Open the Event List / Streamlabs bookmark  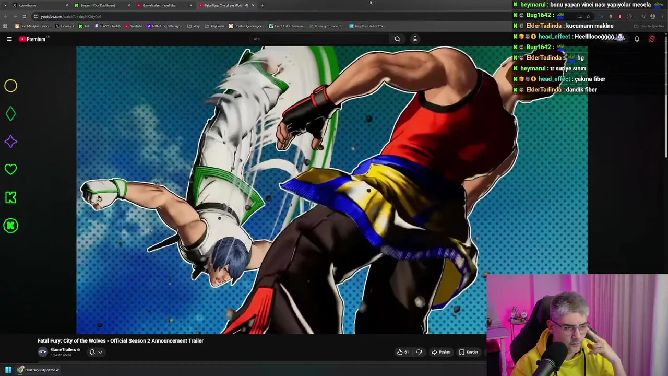coord(287,26)
